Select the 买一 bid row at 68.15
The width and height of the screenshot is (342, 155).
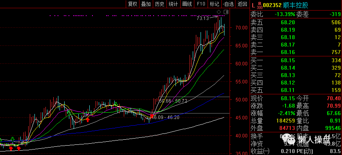pyautogui.click(x=295, y=60)
